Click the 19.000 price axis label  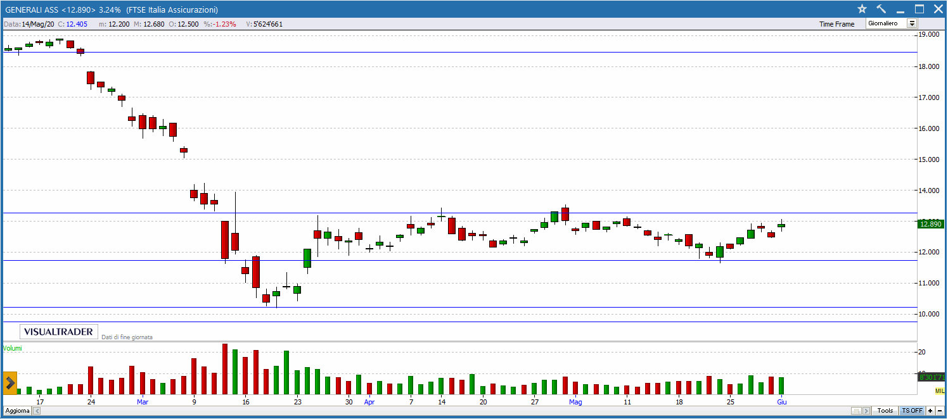(x=928, y=35)
